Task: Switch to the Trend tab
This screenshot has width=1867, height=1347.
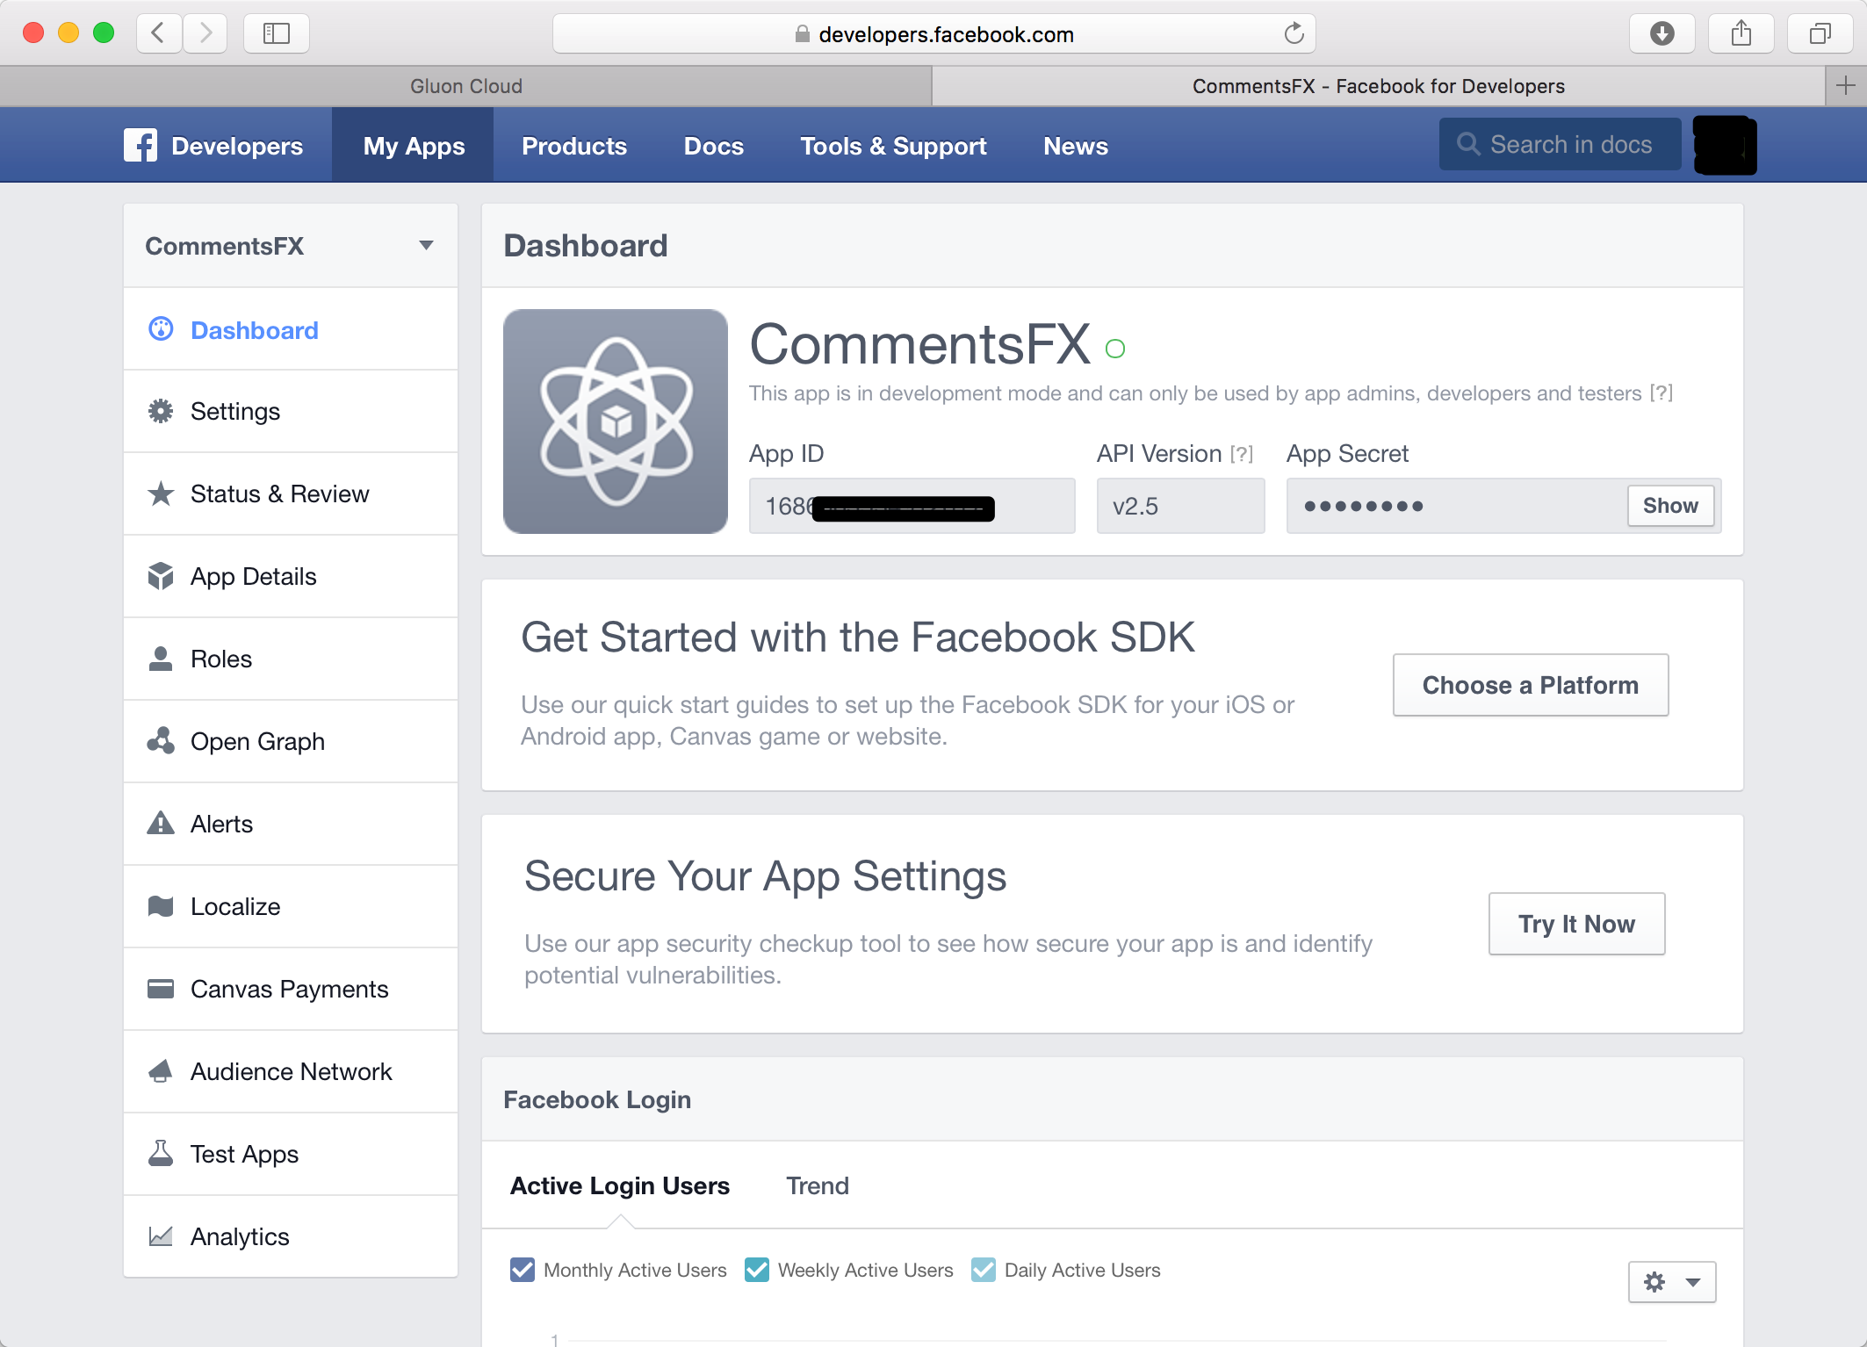Action: pyautogui.click(x=818, y=1185)
